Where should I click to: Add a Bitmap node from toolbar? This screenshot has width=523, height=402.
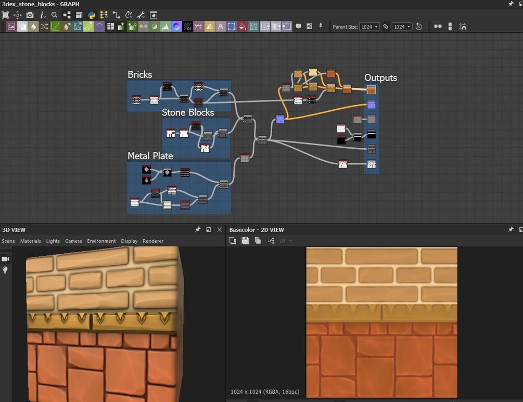[11, 27]
